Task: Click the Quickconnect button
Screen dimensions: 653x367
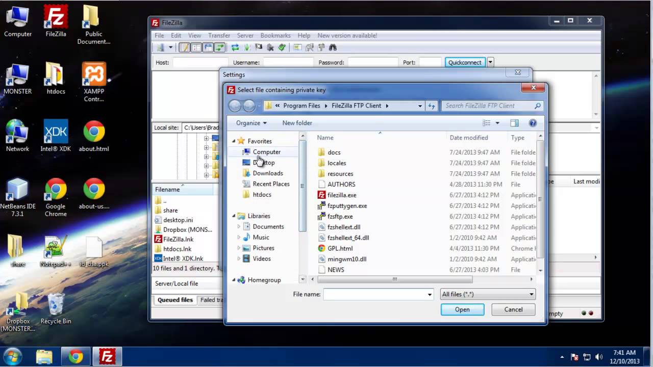Action: [x=465, y=62]
